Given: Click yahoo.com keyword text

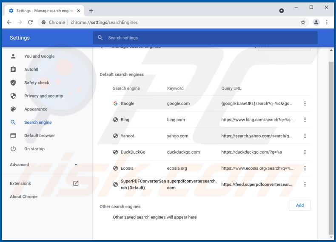Looking at the screenshot, I should point(178,136).
